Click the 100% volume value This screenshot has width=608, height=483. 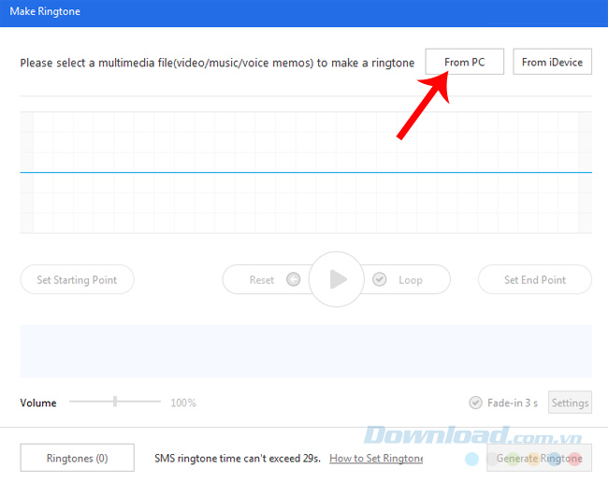183,403
